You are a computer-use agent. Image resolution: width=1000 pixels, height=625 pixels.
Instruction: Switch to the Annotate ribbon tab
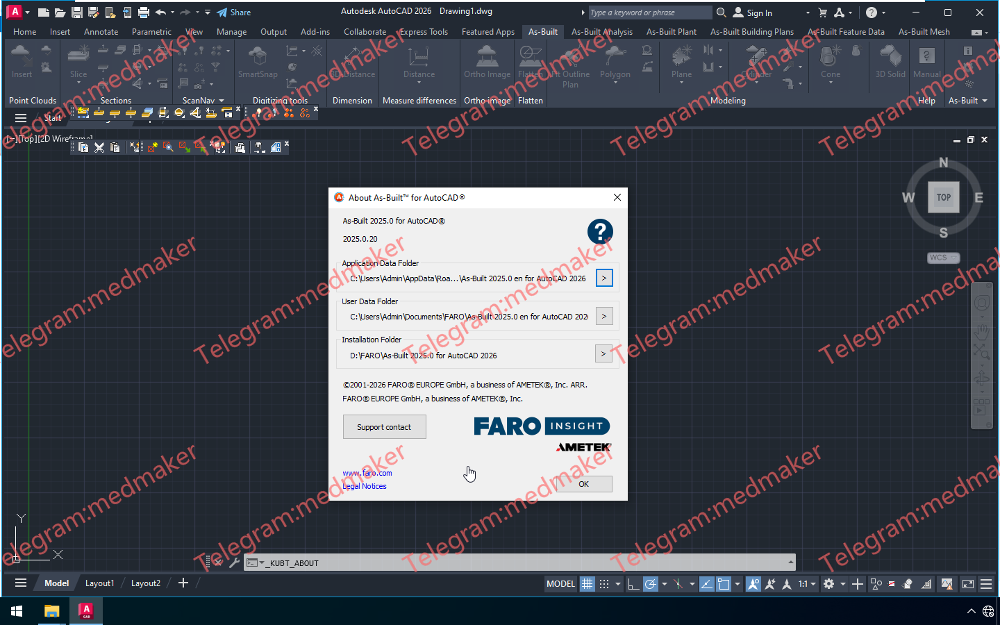(x=101, y=32)
